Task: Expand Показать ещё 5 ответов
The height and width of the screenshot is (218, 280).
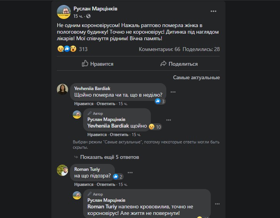Action: tap(109, 157)
